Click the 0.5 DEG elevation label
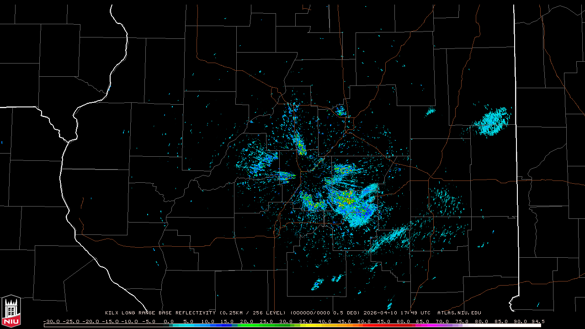Image resolution: width=585 pixels, height=329 pixels. pyautogui.click(x=346, y=313)
